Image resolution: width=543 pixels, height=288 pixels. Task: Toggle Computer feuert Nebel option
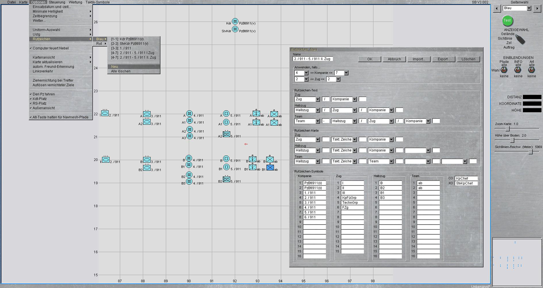coord(51,48)
